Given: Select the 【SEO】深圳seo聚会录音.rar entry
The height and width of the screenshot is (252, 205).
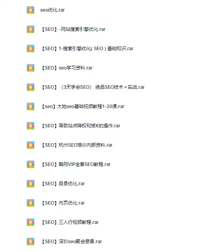Looking at the screenshot, I should 71,242.
